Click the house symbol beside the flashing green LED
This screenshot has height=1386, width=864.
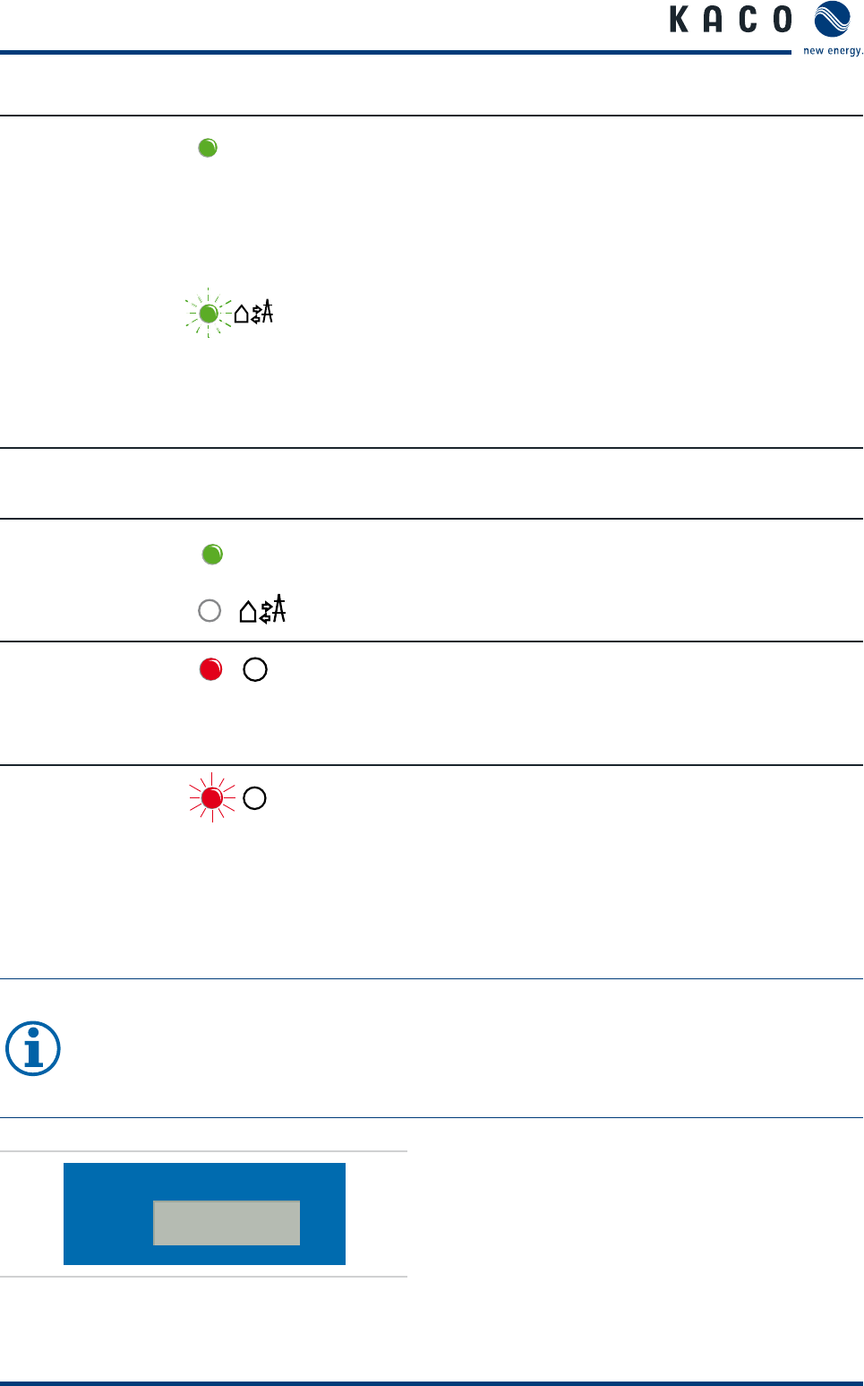[242, 314]
